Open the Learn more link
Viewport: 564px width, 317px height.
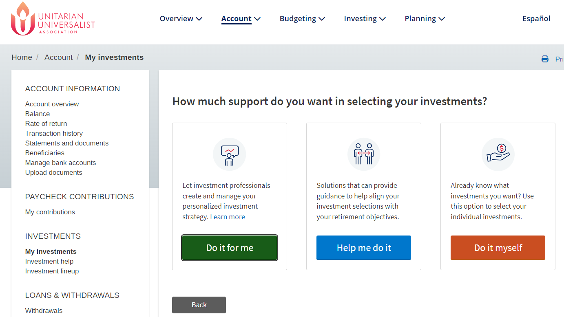[228, 217]
